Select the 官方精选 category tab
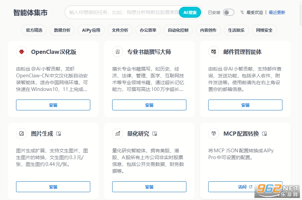This screenshot has height=200, width=302. (x=34, y=30)
